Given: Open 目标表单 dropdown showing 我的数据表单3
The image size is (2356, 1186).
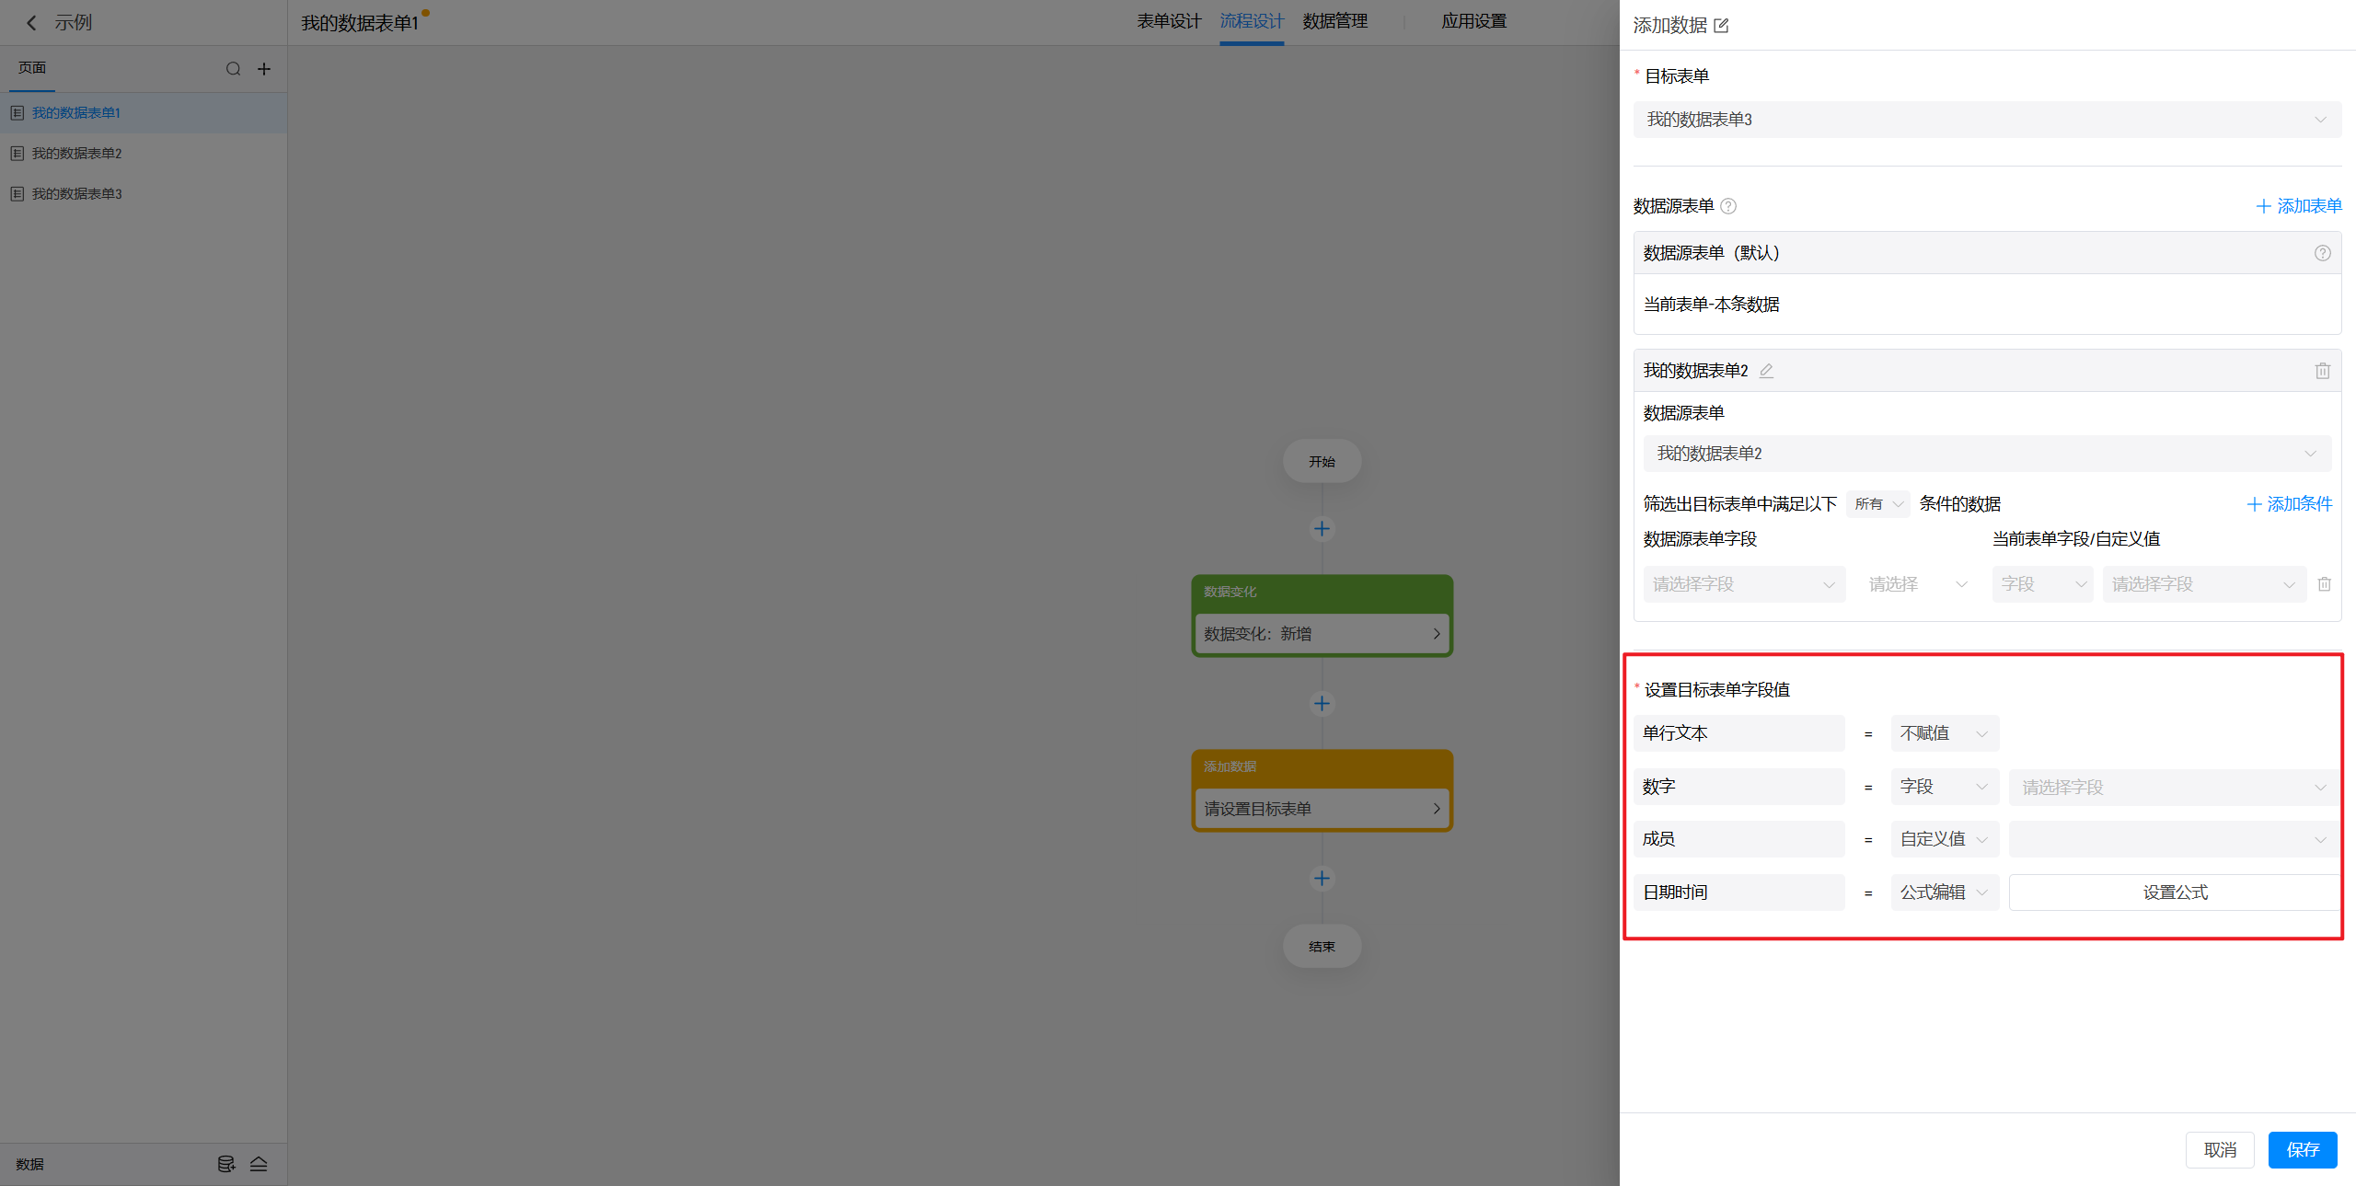Looking at the screenshot, I should [1986, 120].
